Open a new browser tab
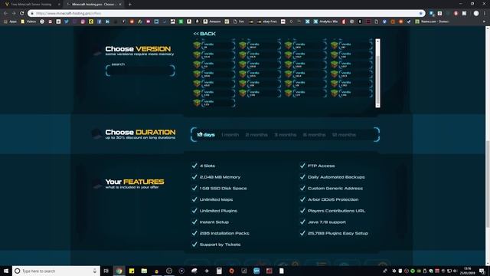This screenshot has height=276, width=490. tap(129, 5)
